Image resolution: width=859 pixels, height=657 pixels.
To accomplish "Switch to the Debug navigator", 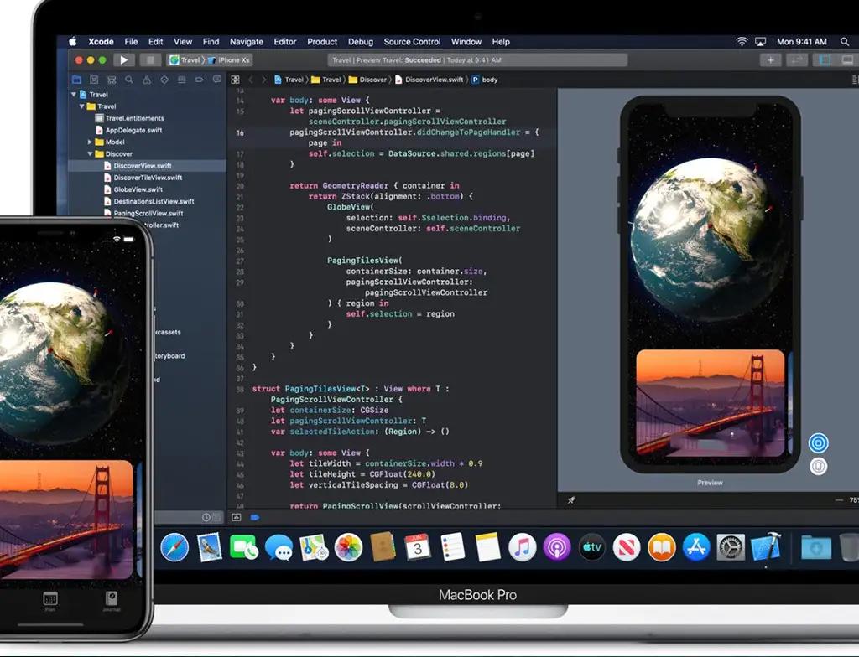I will [181, 80].
